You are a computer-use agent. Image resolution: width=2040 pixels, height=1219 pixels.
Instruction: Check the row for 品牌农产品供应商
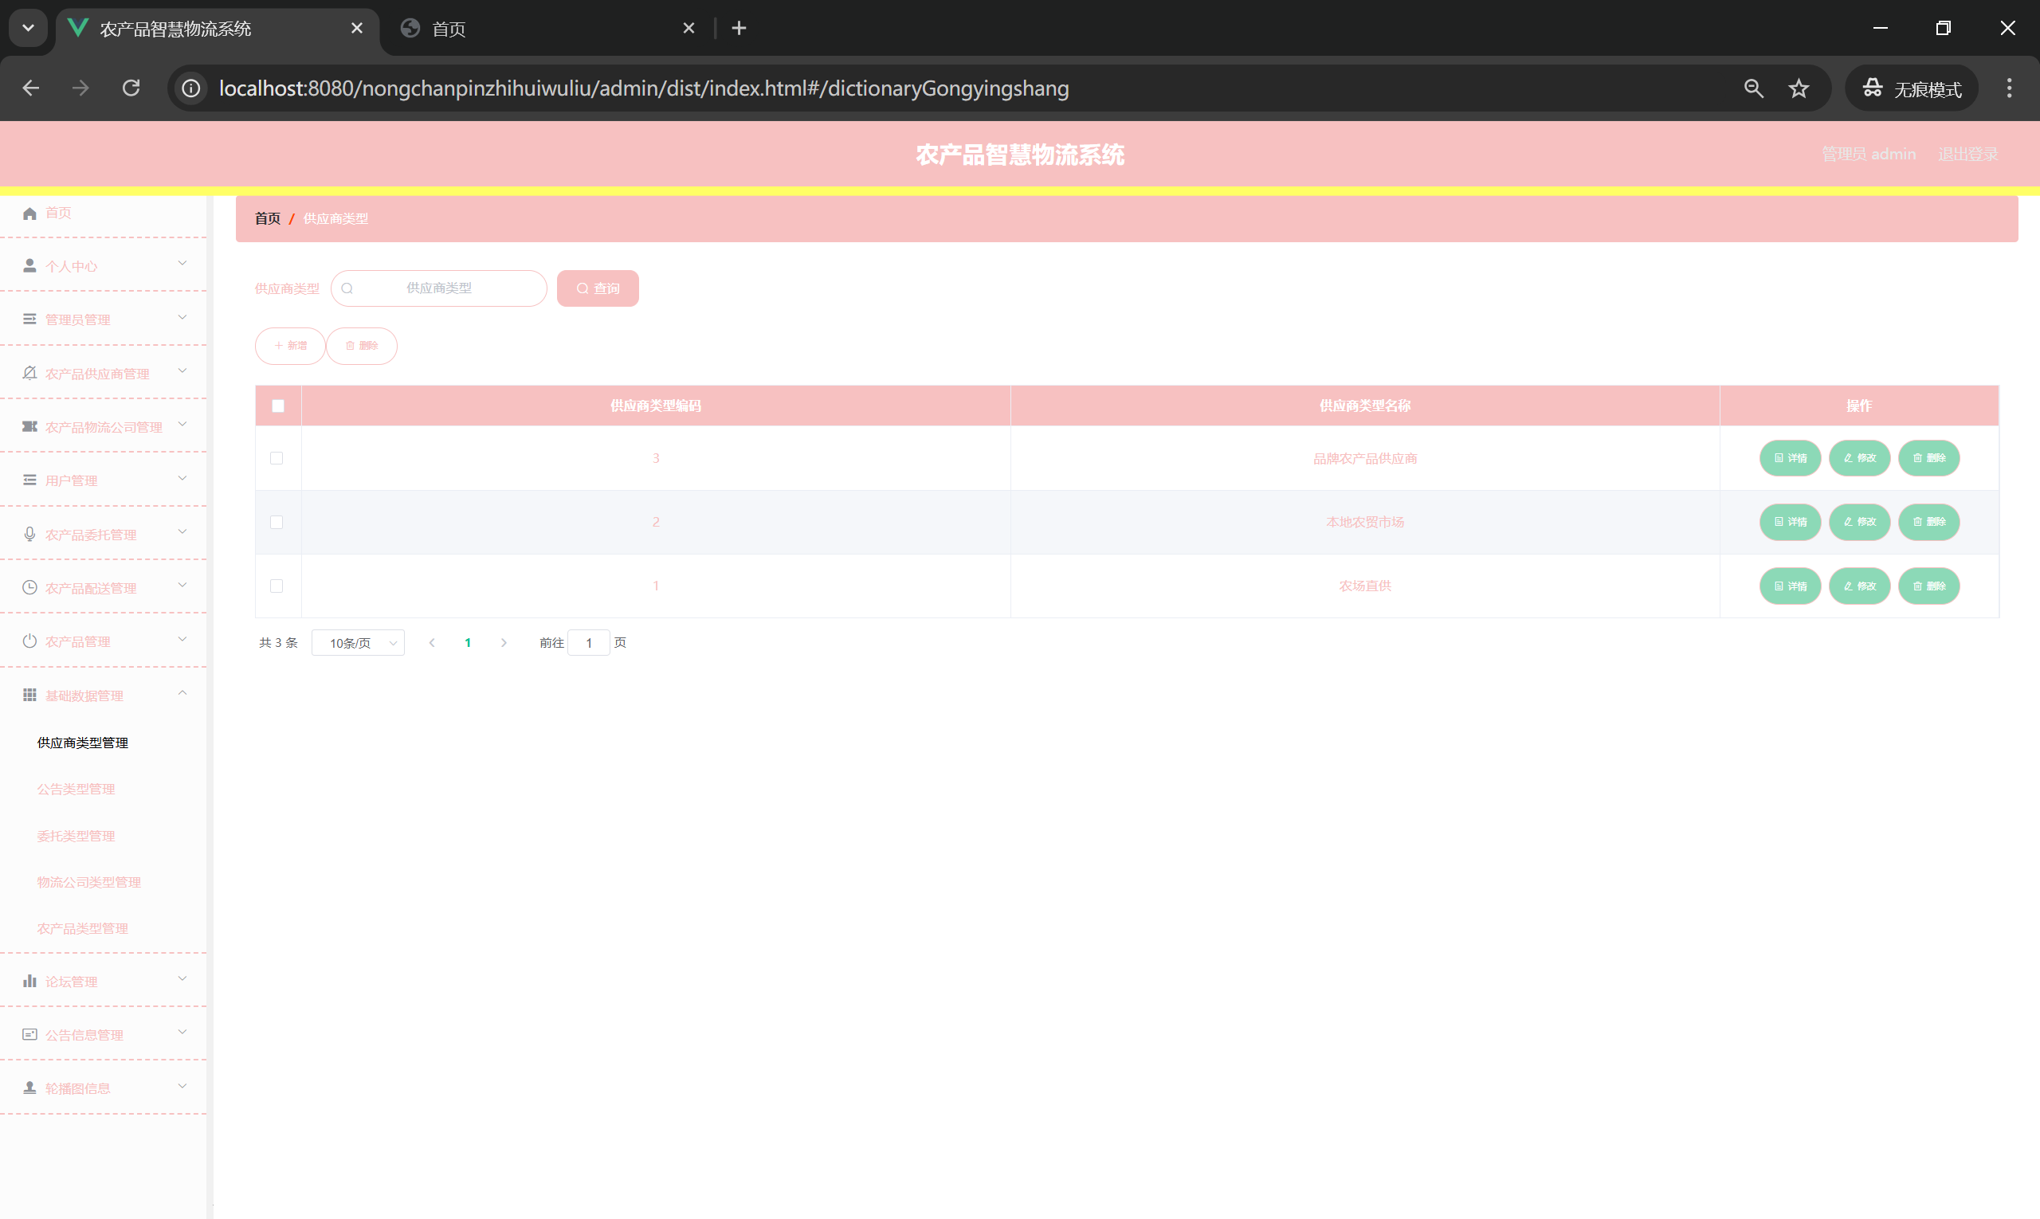277,458
